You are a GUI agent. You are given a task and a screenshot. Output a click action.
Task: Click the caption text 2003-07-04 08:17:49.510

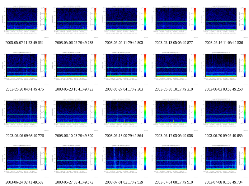(174, 182)
